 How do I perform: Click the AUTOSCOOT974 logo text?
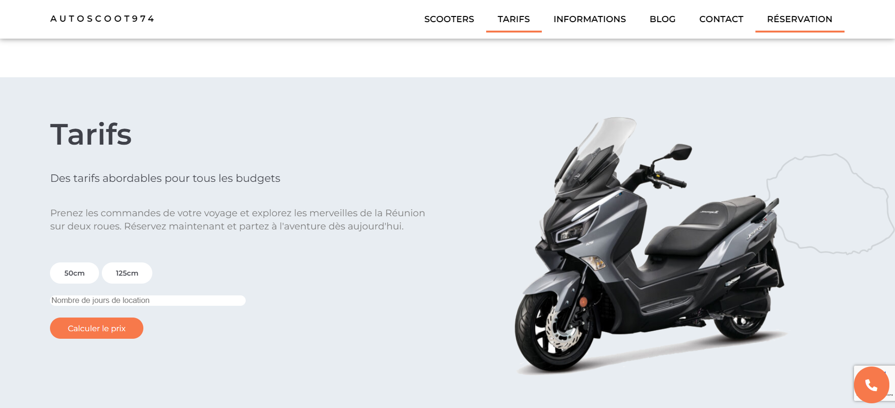pyautogui.click(x=102, y=19)
